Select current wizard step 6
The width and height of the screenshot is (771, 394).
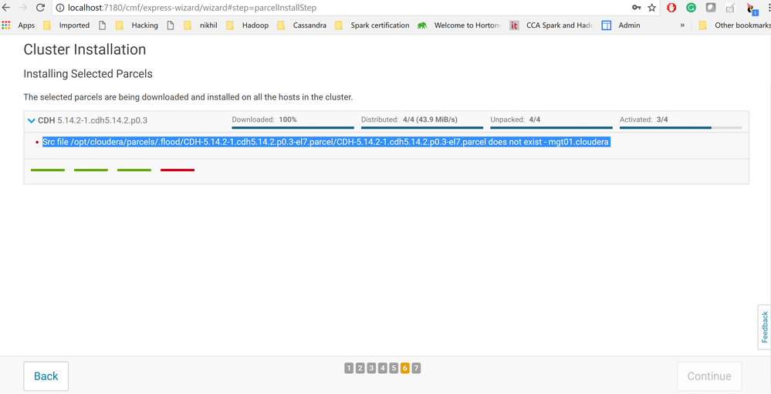pos(405,369)
